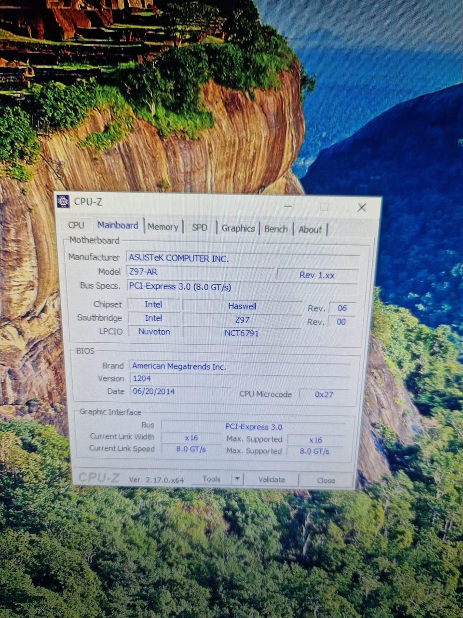Screen dimensions: 463x618
Task: Click the Max. Supported width x16 value
Action: [315, 440]
